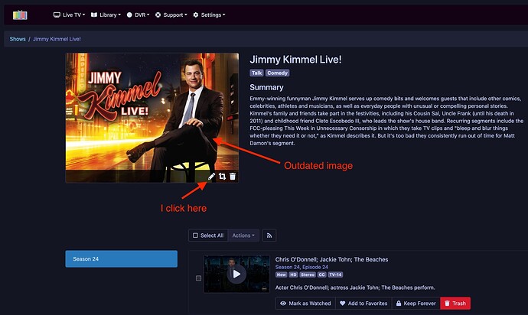Viewport: 528px width, 315px height.
Task: Play the Chris O'Donnell episode thumbnail
Action: click(x=236, y=274)
